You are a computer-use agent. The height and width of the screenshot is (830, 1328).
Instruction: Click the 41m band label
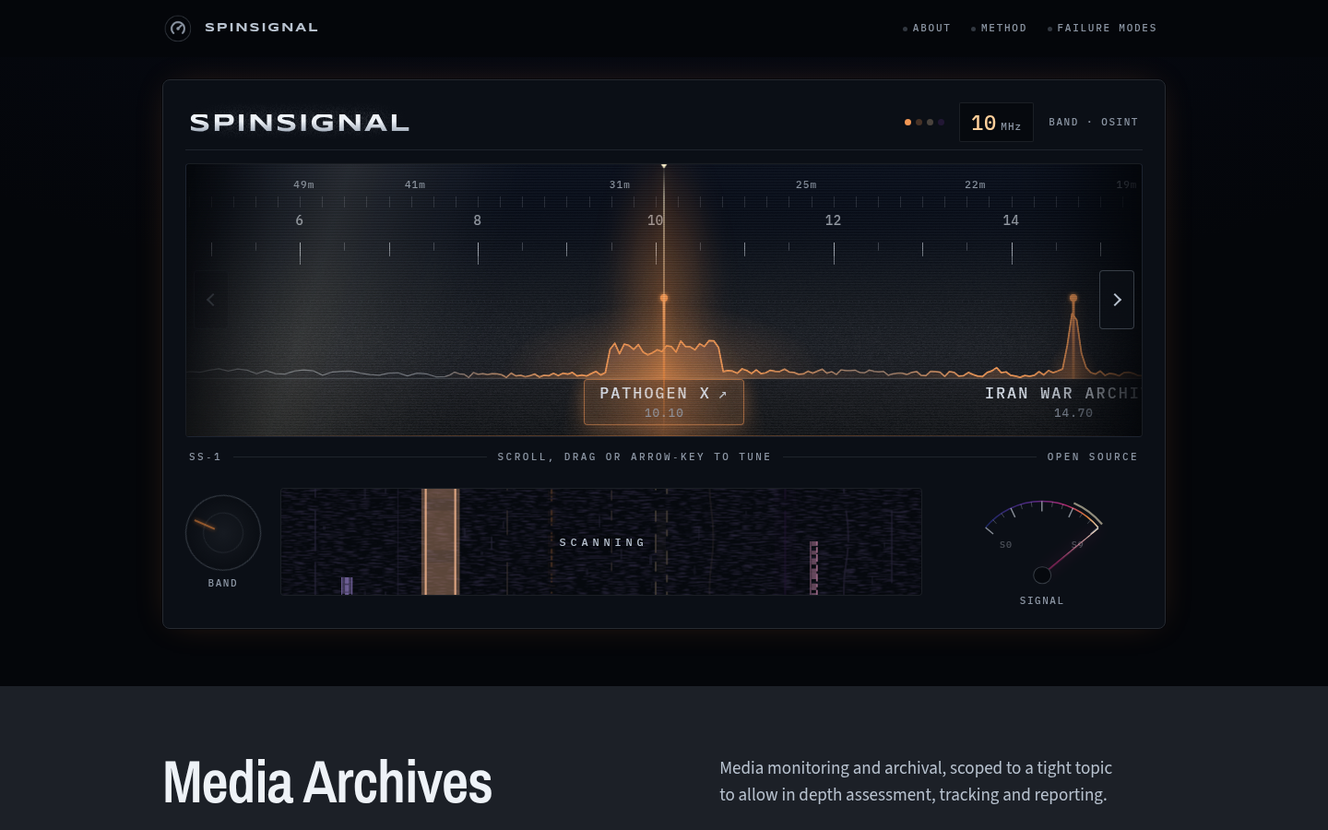point(415,184)
